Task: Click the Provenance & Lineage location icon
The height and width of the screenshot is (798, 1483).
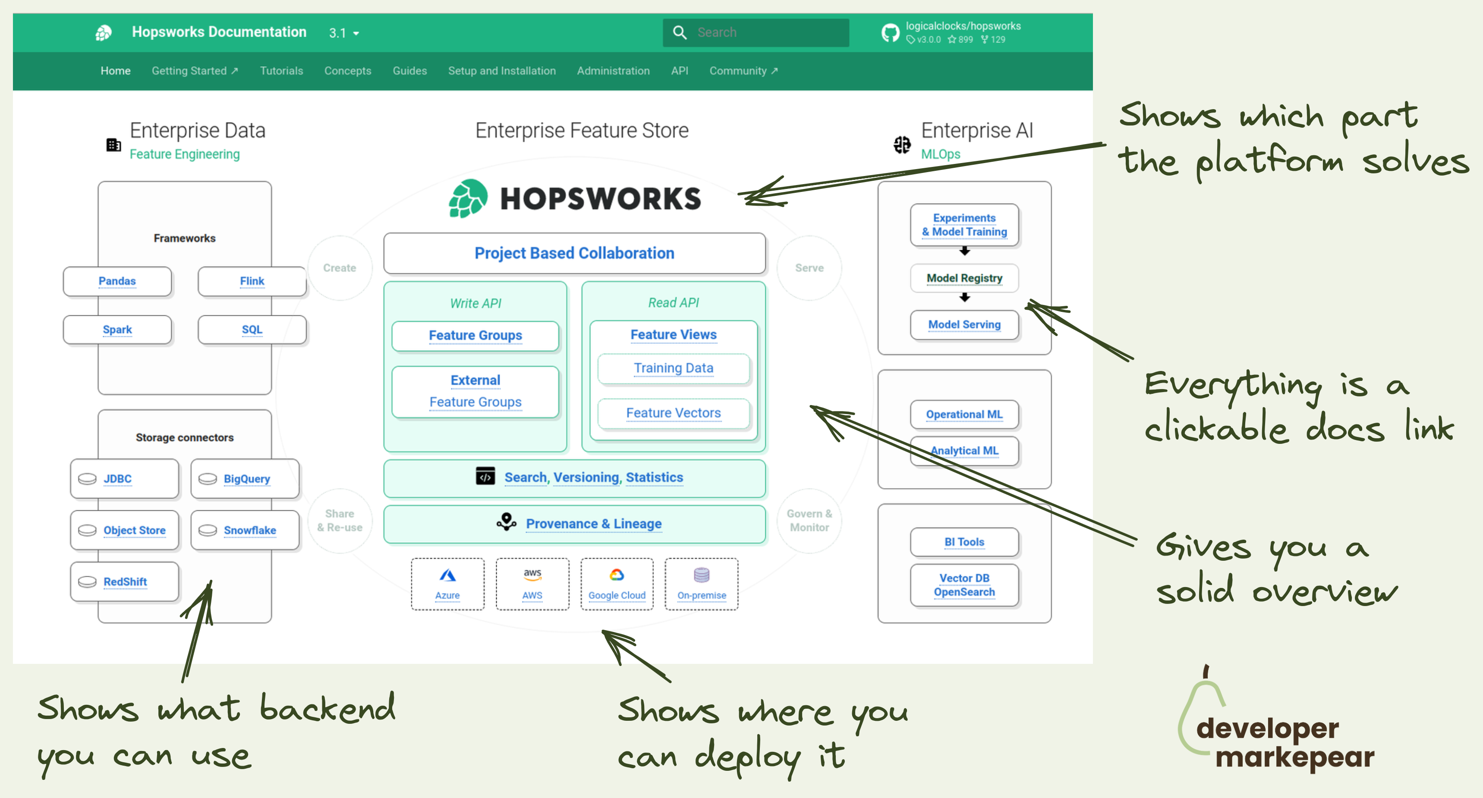Action: 507,522
